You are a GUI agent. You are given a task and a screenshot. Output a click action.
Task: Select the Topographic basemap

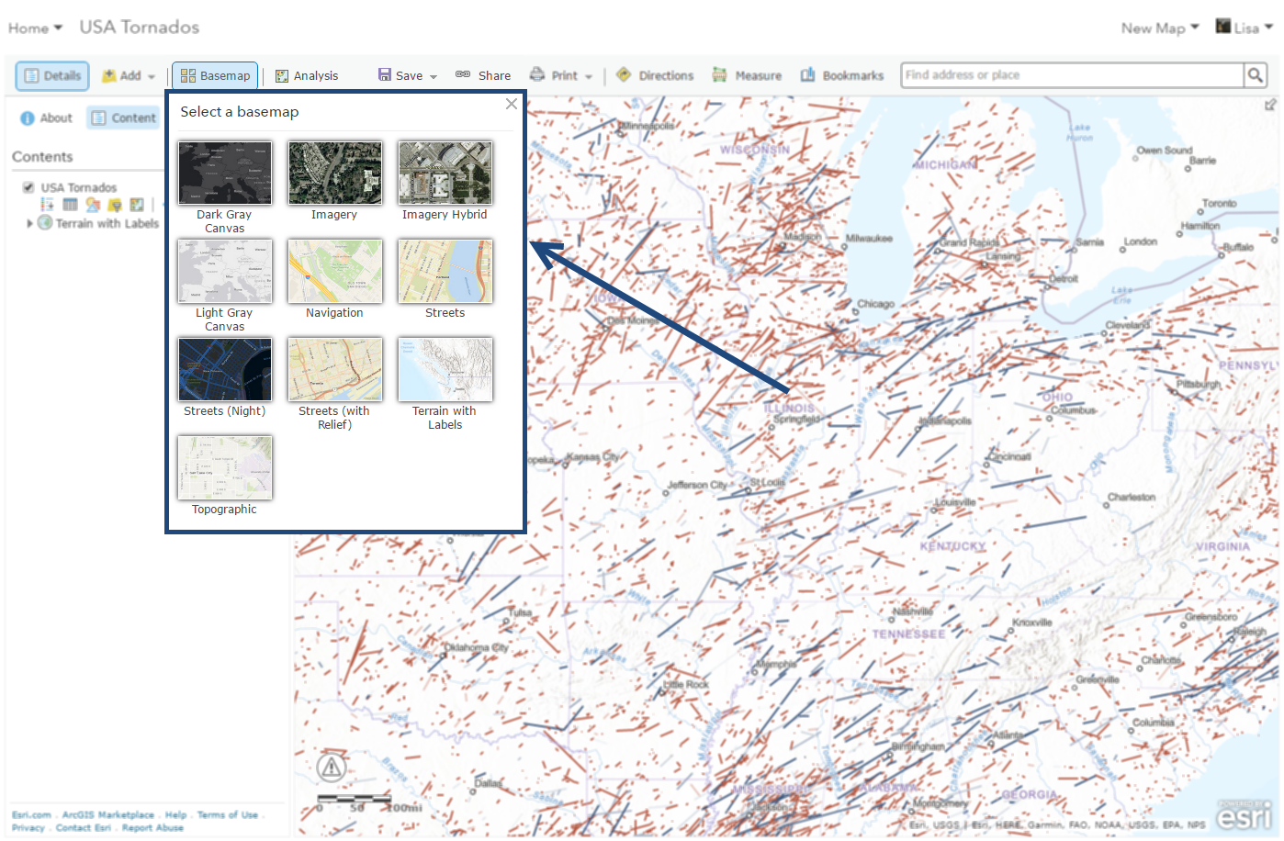point(225,467)
